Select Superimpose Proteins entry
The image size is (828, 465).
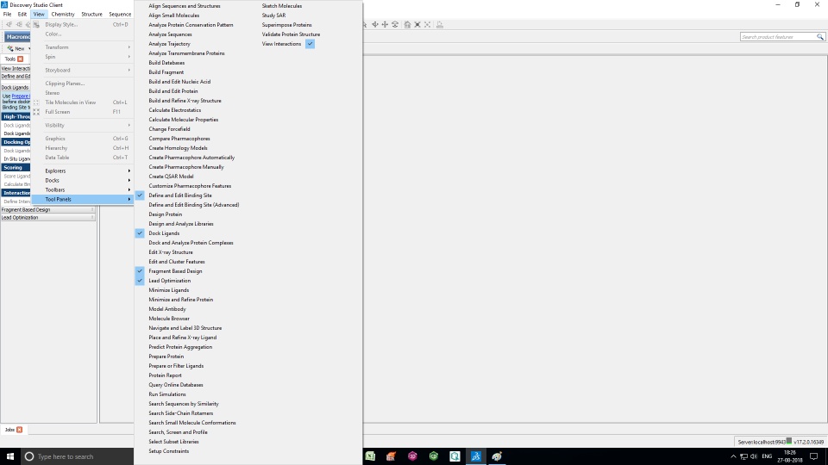click(286, 25)
